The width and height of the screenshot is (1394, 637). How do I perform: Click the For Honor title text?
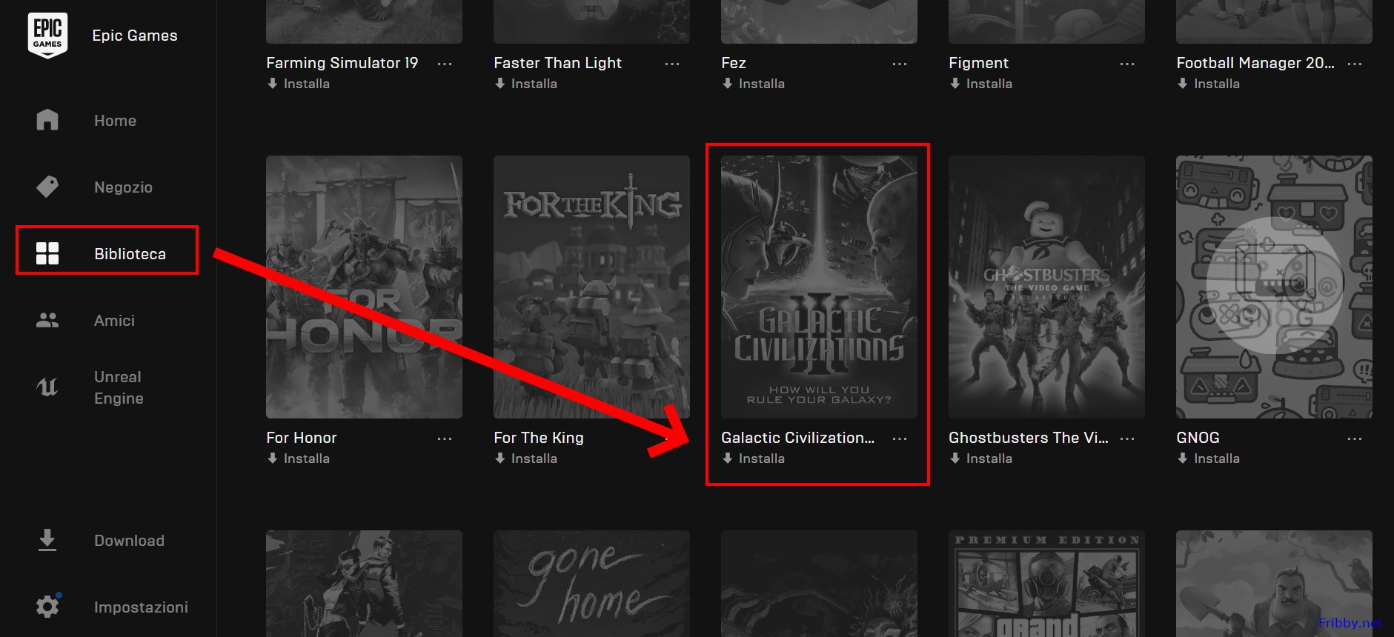point(302,438)
